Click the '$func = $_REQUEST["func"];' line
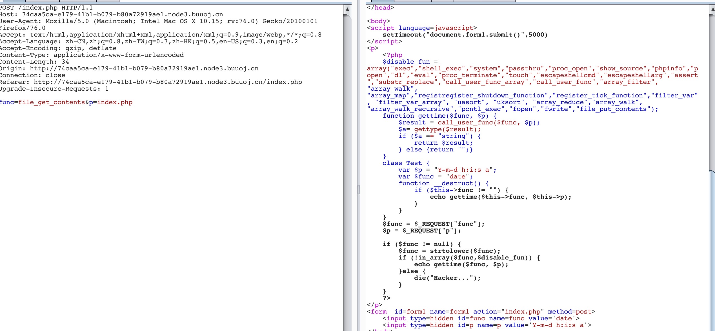This screenshot has width=715, height=331. pos(434,224)
